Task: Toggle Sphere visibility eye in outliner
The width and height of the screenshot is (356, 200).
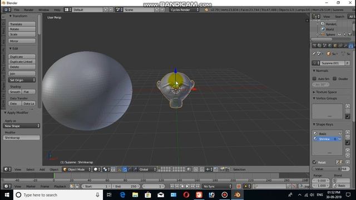Action: click(340, 34)
